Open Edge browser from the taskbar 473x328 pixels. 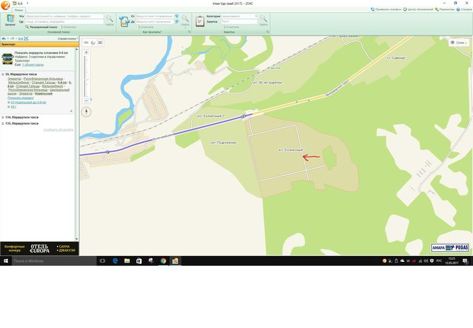point(115,261)
